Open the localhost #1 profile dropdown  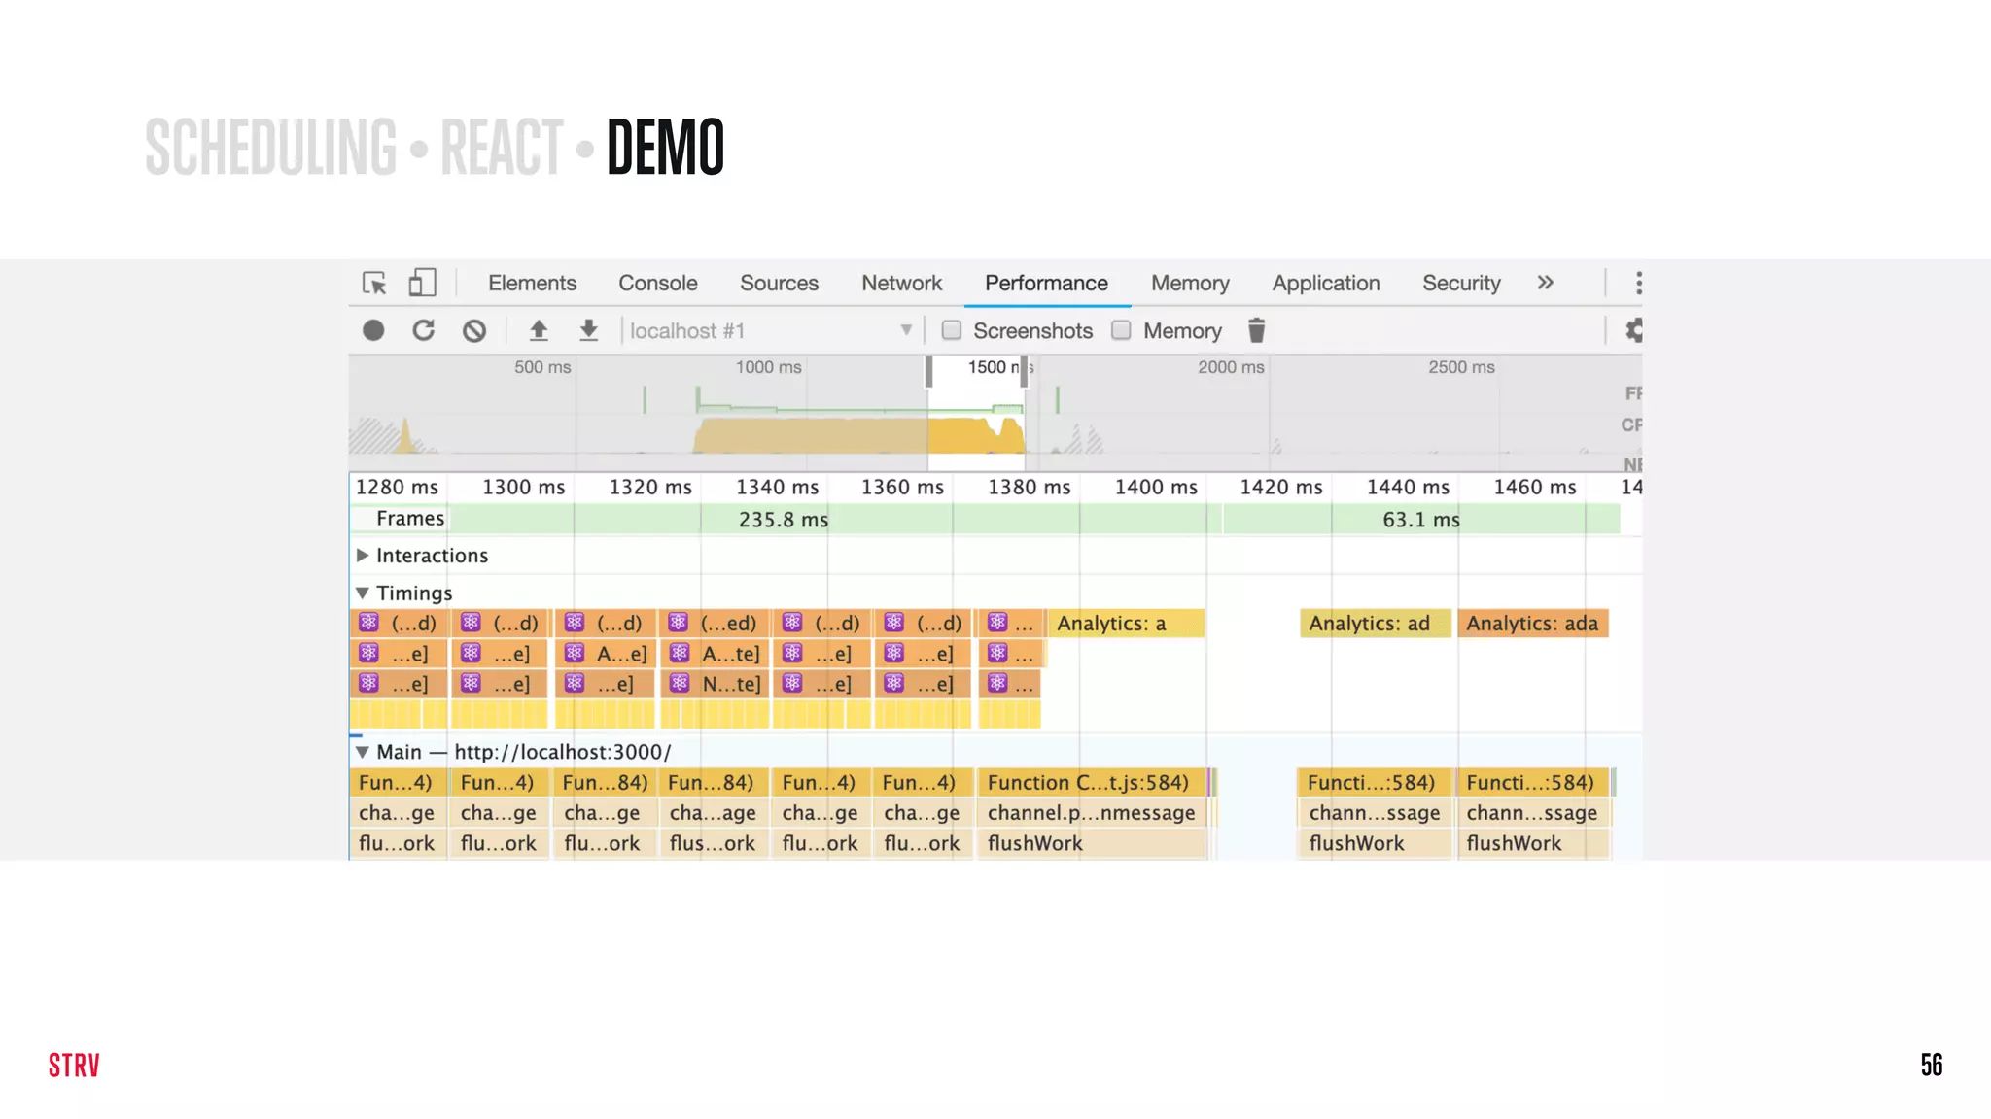[x=772, y=330]
